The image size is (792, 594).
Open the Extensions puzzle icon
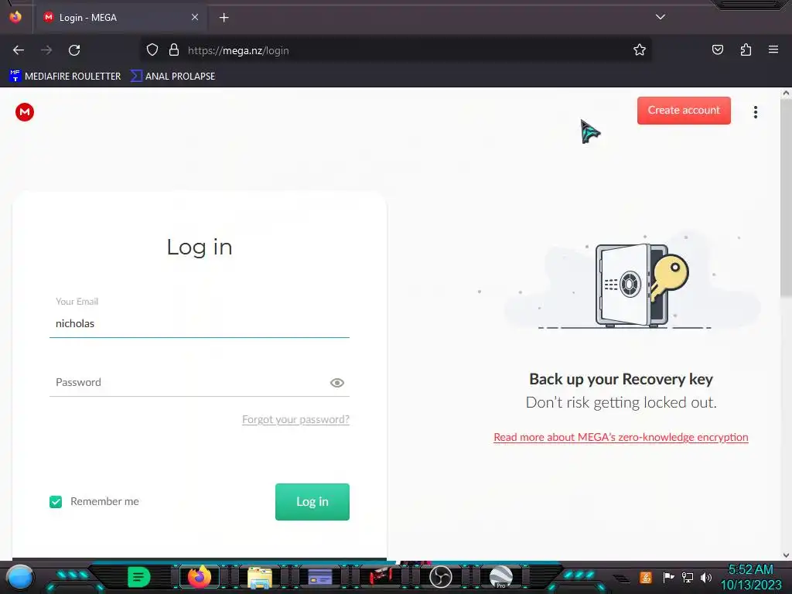click(x=746, y=50)
